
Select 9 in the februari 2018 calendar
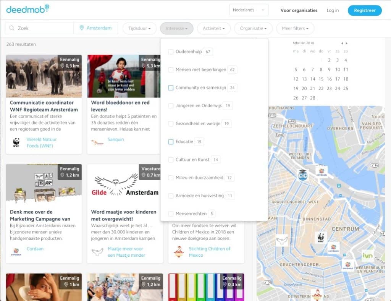tap(329, 69)
